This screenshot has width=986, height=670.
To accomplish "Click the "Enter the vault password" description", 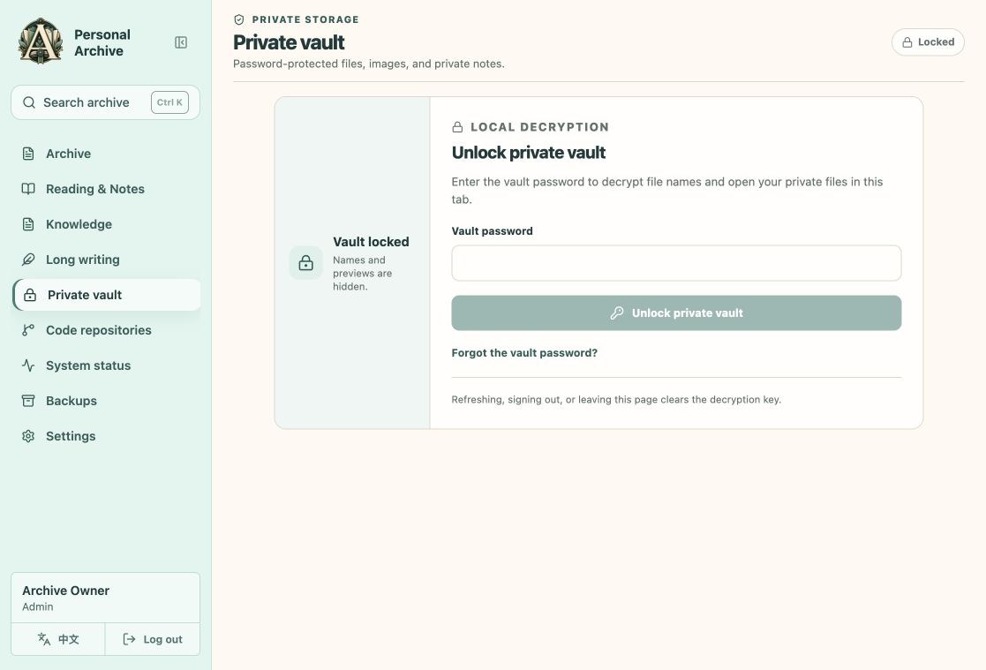I will (667, 191).
